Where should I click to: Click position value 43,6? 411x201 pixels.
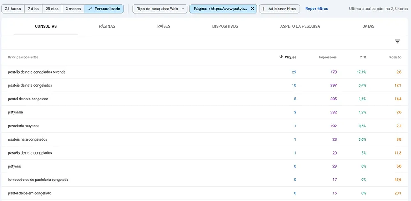(x=398, y=180)
